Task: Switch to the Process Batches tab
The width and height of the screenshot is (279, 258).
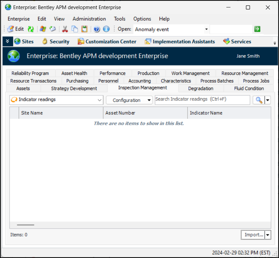Action: pyautogui.click(x=217, y=81)
